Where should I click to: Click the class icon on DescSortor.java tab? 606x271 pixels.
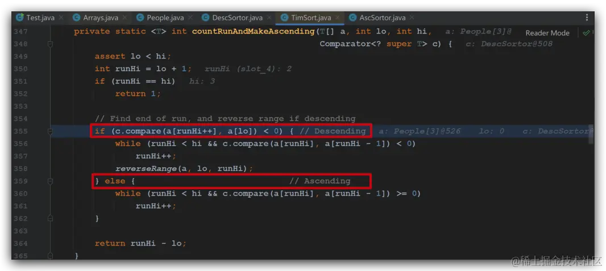tap(205, 18)
